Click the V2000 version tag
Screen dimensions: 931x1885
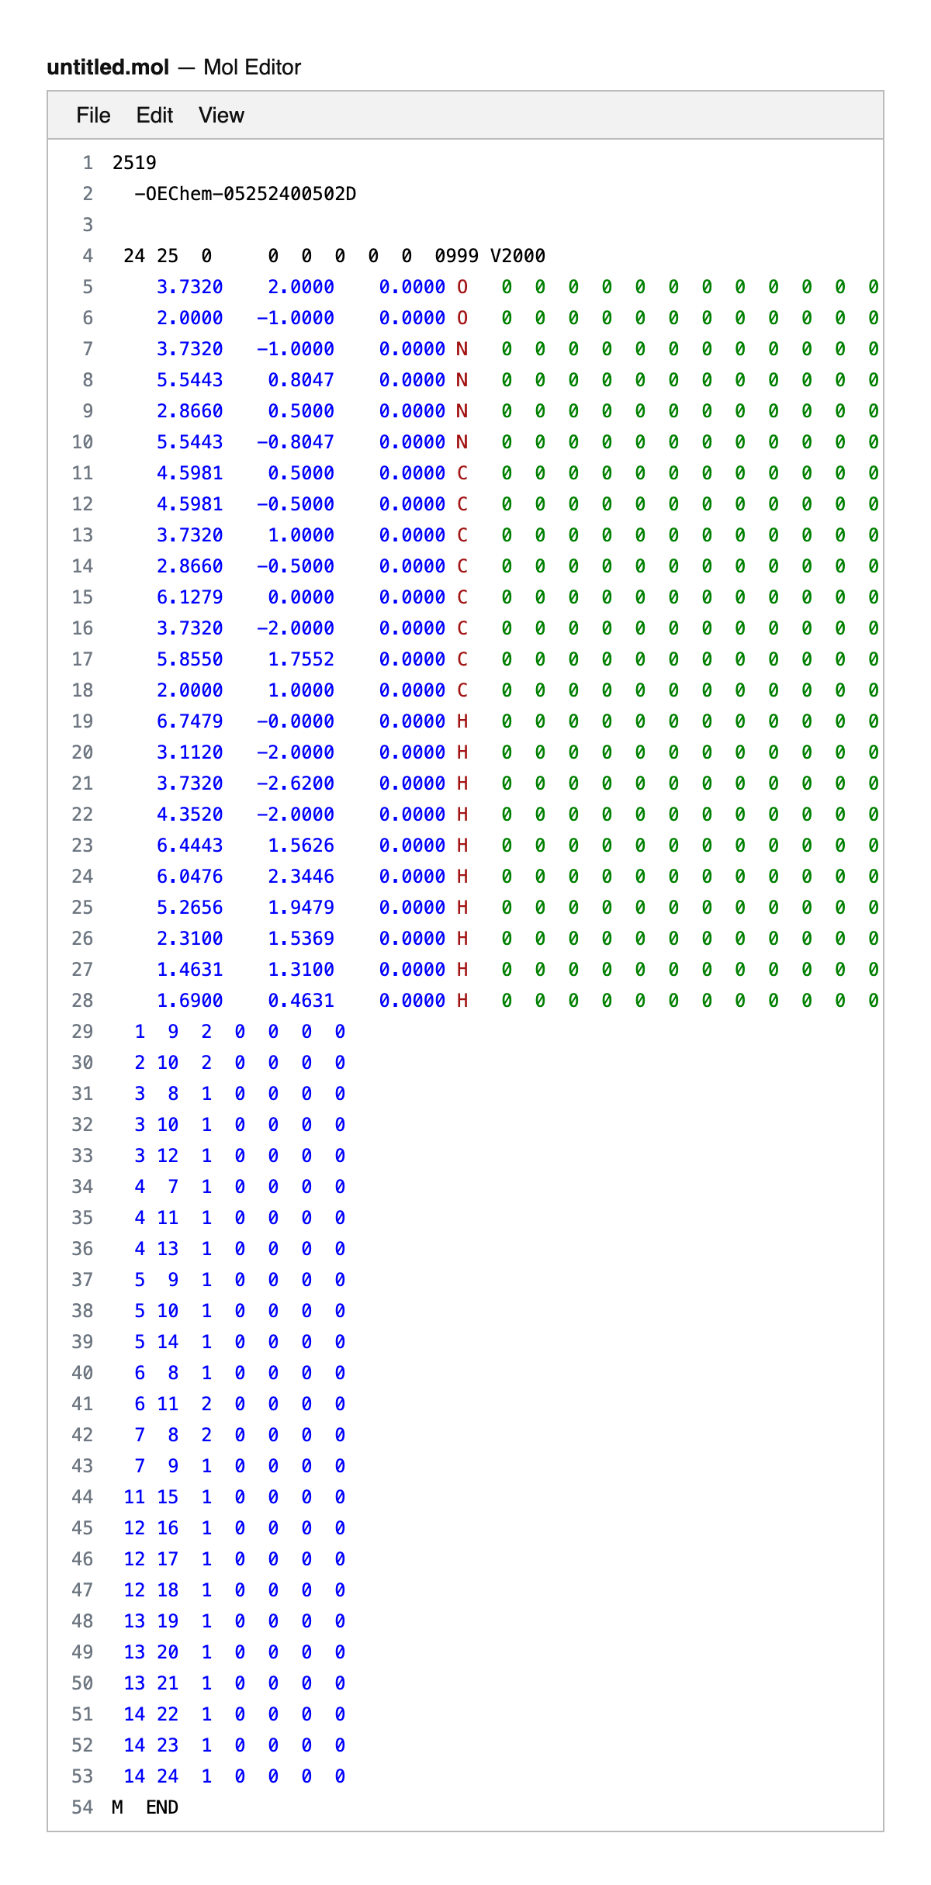tap(517, 256)
